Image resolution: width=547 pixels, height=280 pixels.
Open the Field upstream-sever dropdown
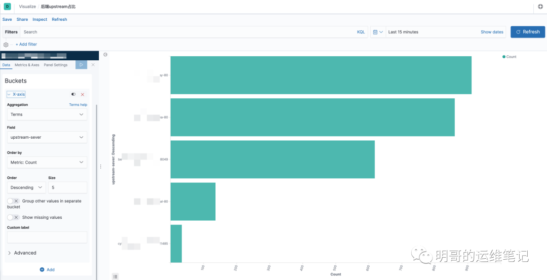47,137
